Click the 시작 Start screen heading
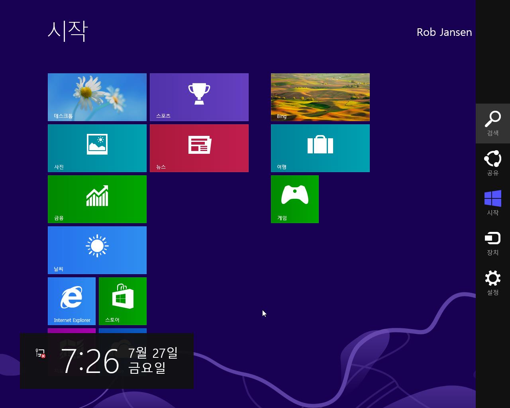The image size is (510, 408). (68, 31)
